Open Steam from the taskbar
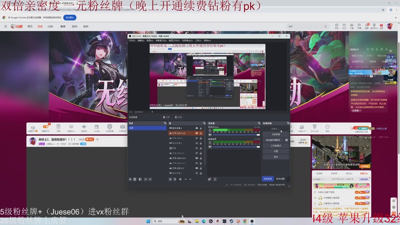The height and width of the screenshot is (225, 400). tap(231, 221)
